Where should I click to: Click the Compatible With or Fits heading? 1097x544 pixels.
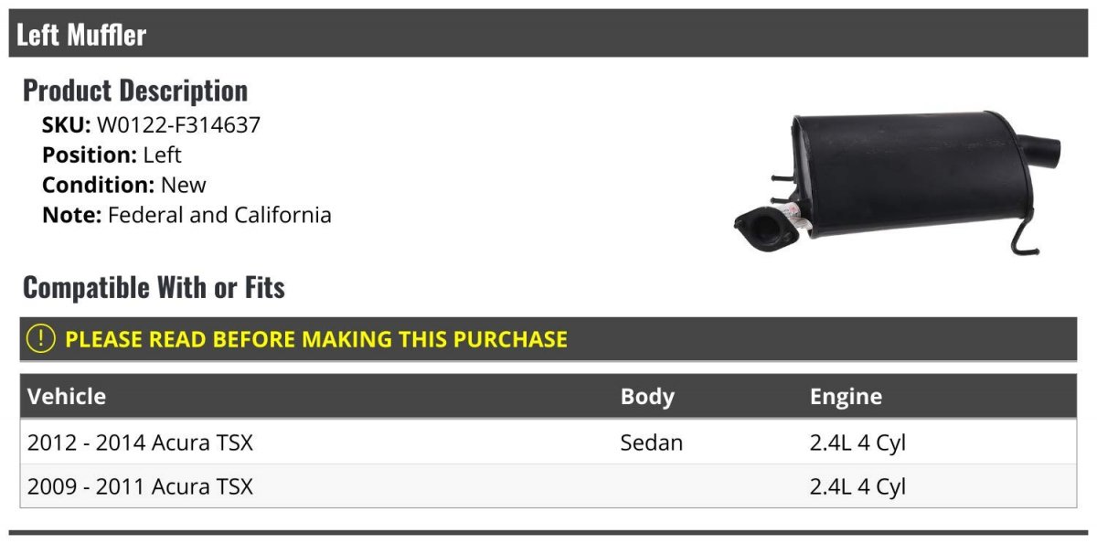pos(154,288)
